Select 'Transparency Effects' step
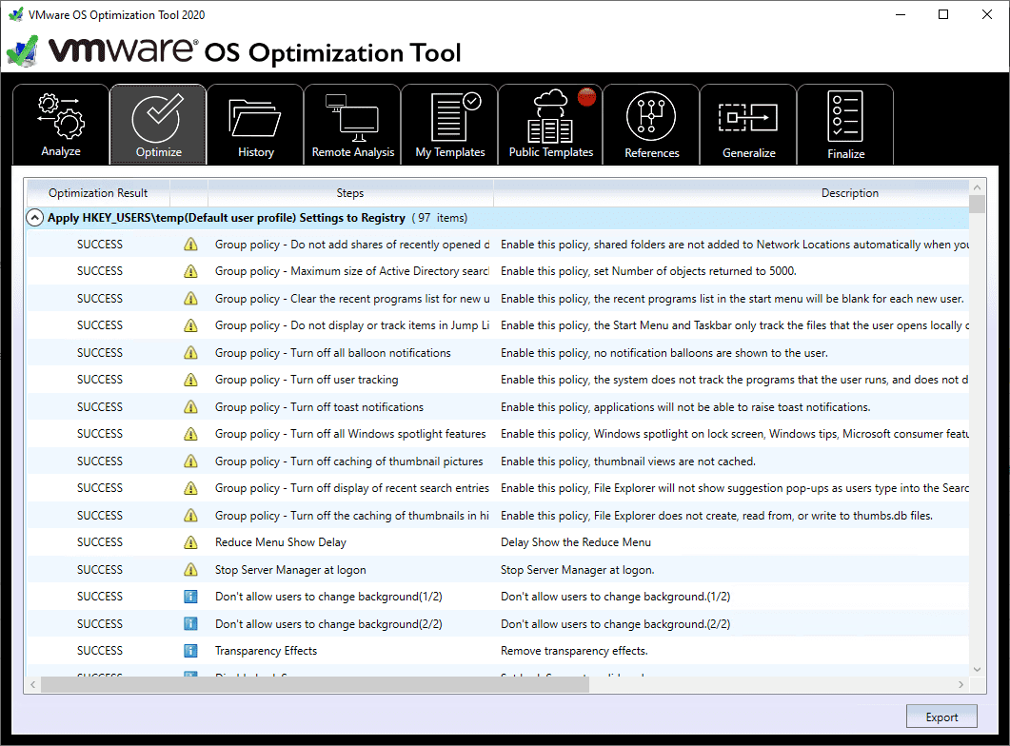 [266, 651]
